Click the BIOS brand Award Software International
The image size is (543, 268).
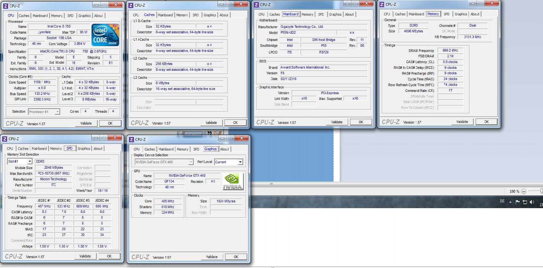coord(323,67)
